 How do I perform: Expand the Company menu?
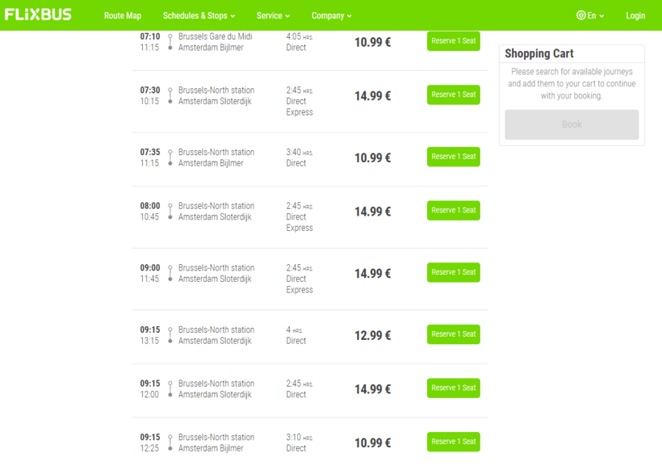tap(332, 15)
